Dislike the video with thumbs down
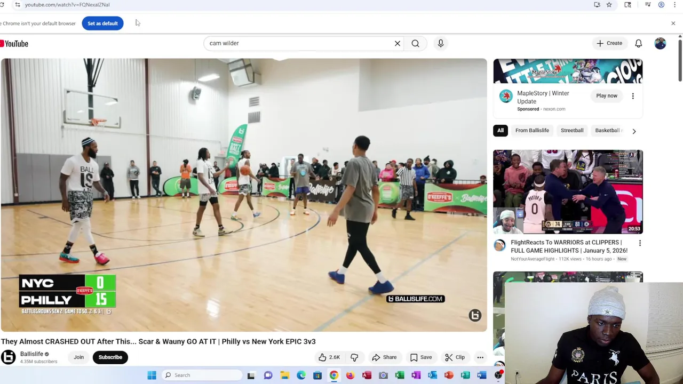The width and height of the screenshot is (683, 384). [354, 357]
